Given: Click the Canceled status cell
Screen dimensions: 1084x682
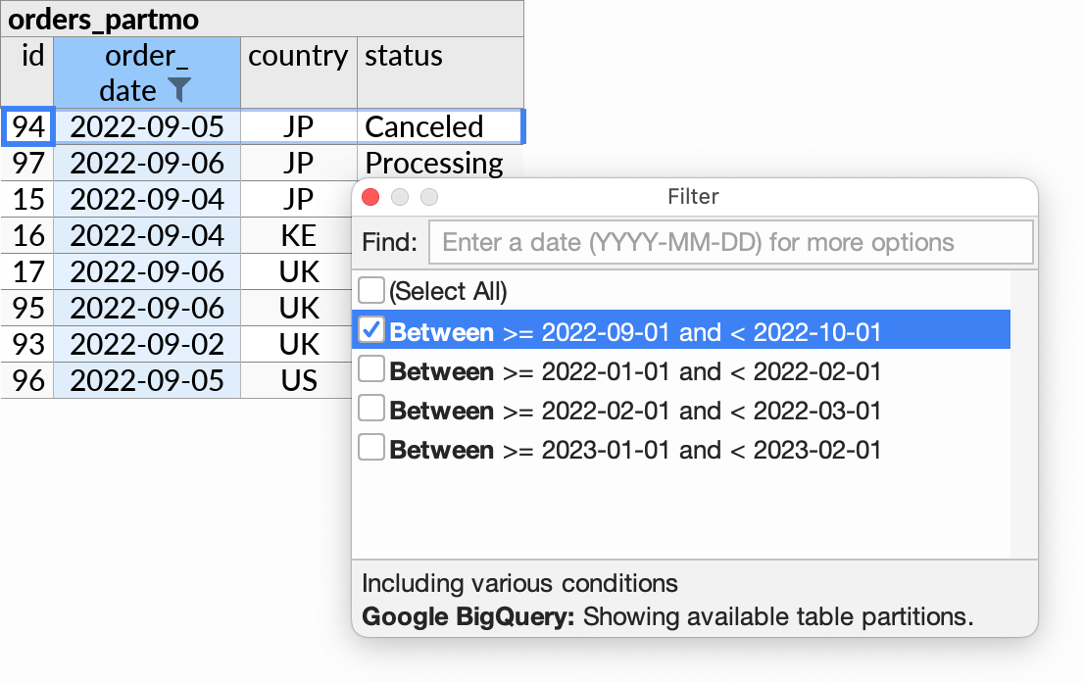Looking at the screenshot, I should [439, 126].
